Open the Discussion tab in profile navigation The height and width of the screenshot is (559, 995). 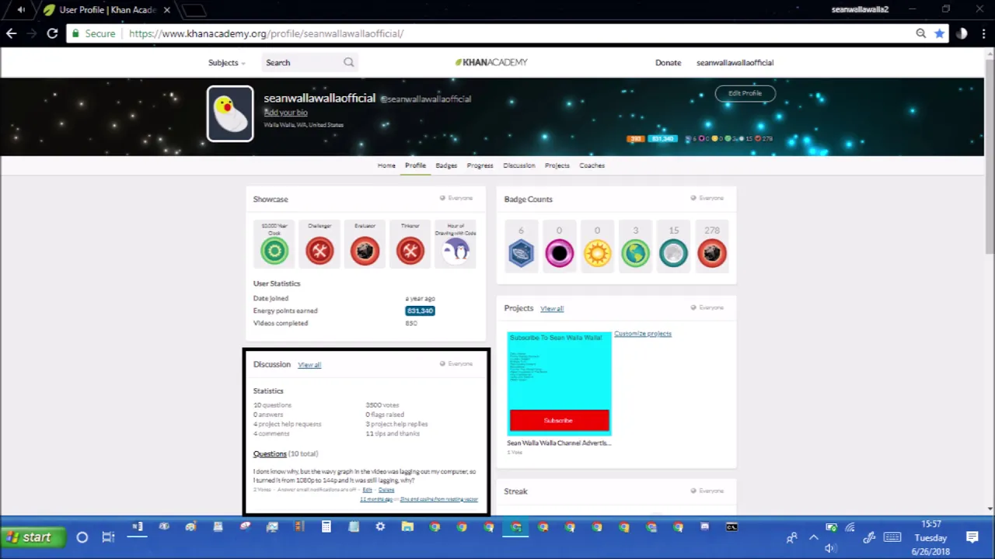(x=518, y=165)
